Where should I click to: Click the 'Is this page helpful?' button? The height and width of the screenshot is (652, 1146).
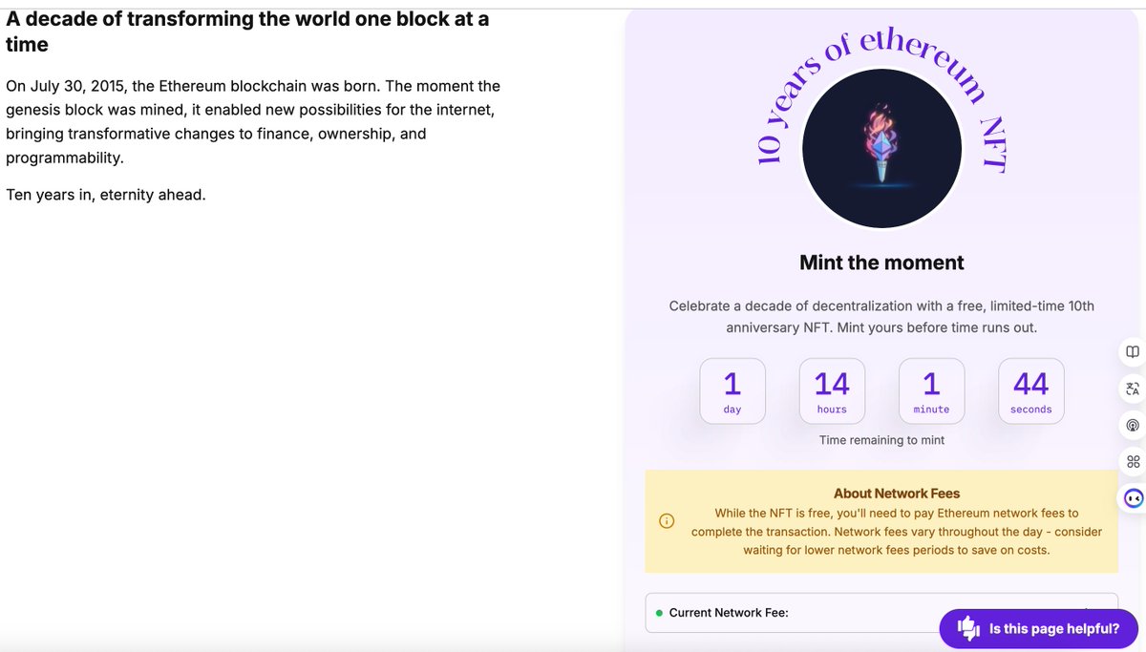[1039, 628]
